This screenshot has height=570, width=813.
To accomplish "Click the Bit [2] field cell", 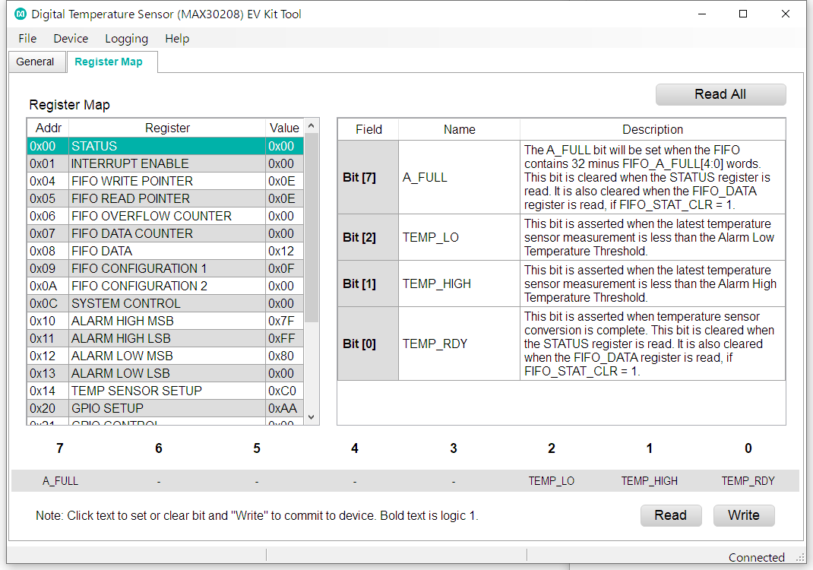I will (x=369, y=238).
